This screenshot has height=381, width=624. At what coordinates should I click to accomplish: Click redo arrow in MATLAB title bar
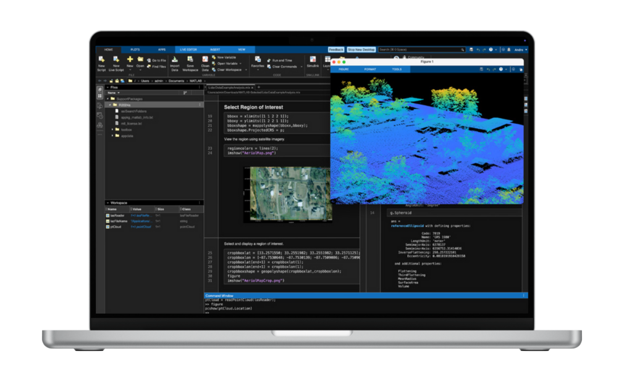(484, 50)
